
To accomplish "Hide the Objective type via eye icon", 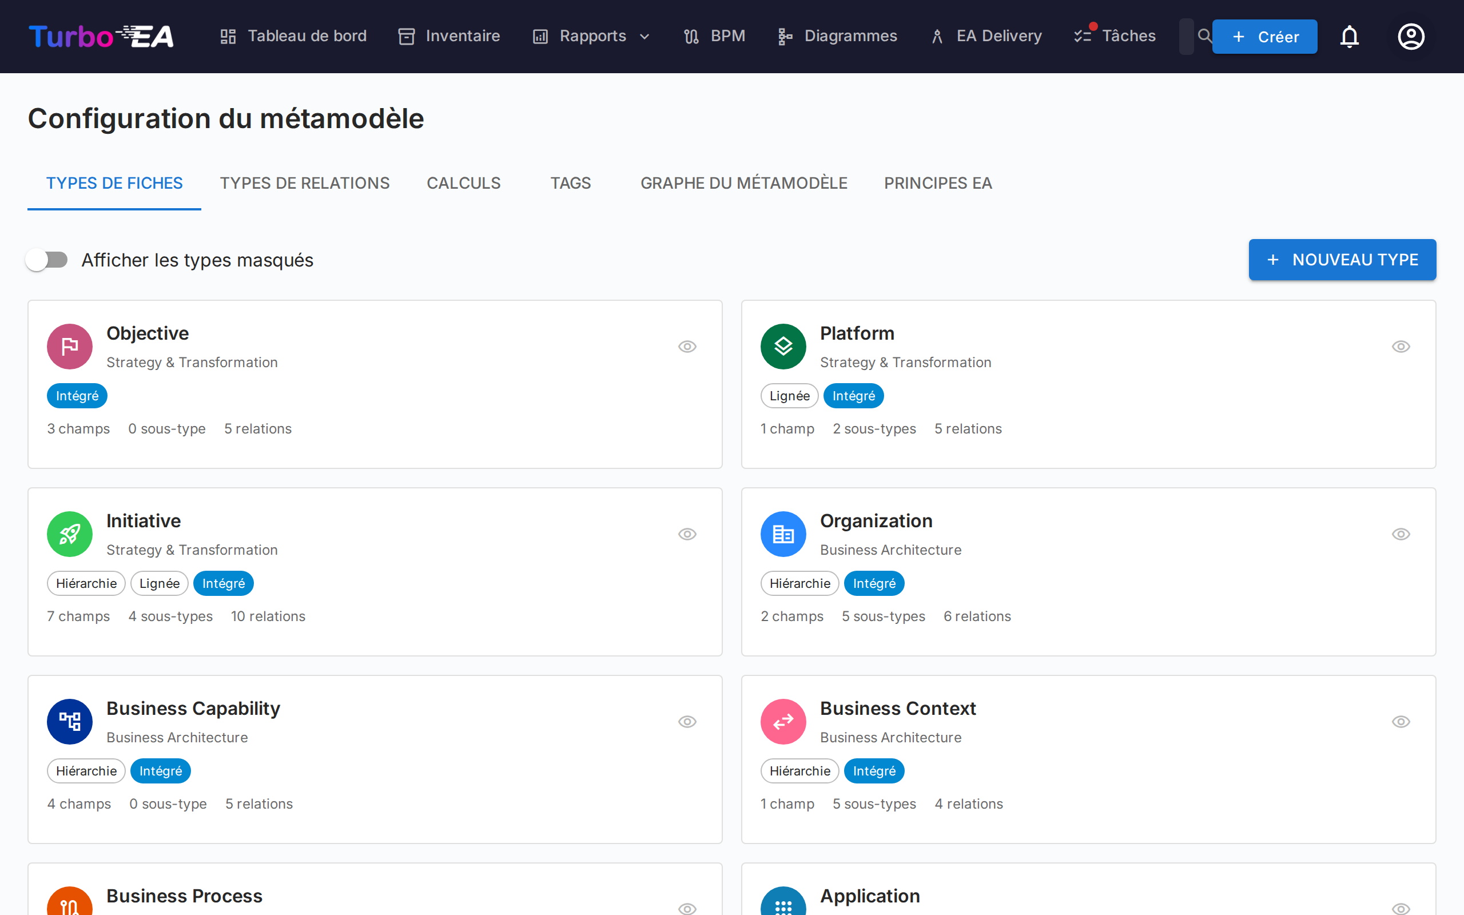I will pyautogui.click(x=687, y=347).
